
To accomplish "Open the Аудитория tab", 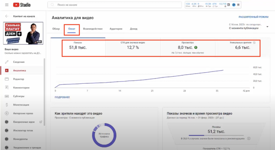I will tap(116, 29).
